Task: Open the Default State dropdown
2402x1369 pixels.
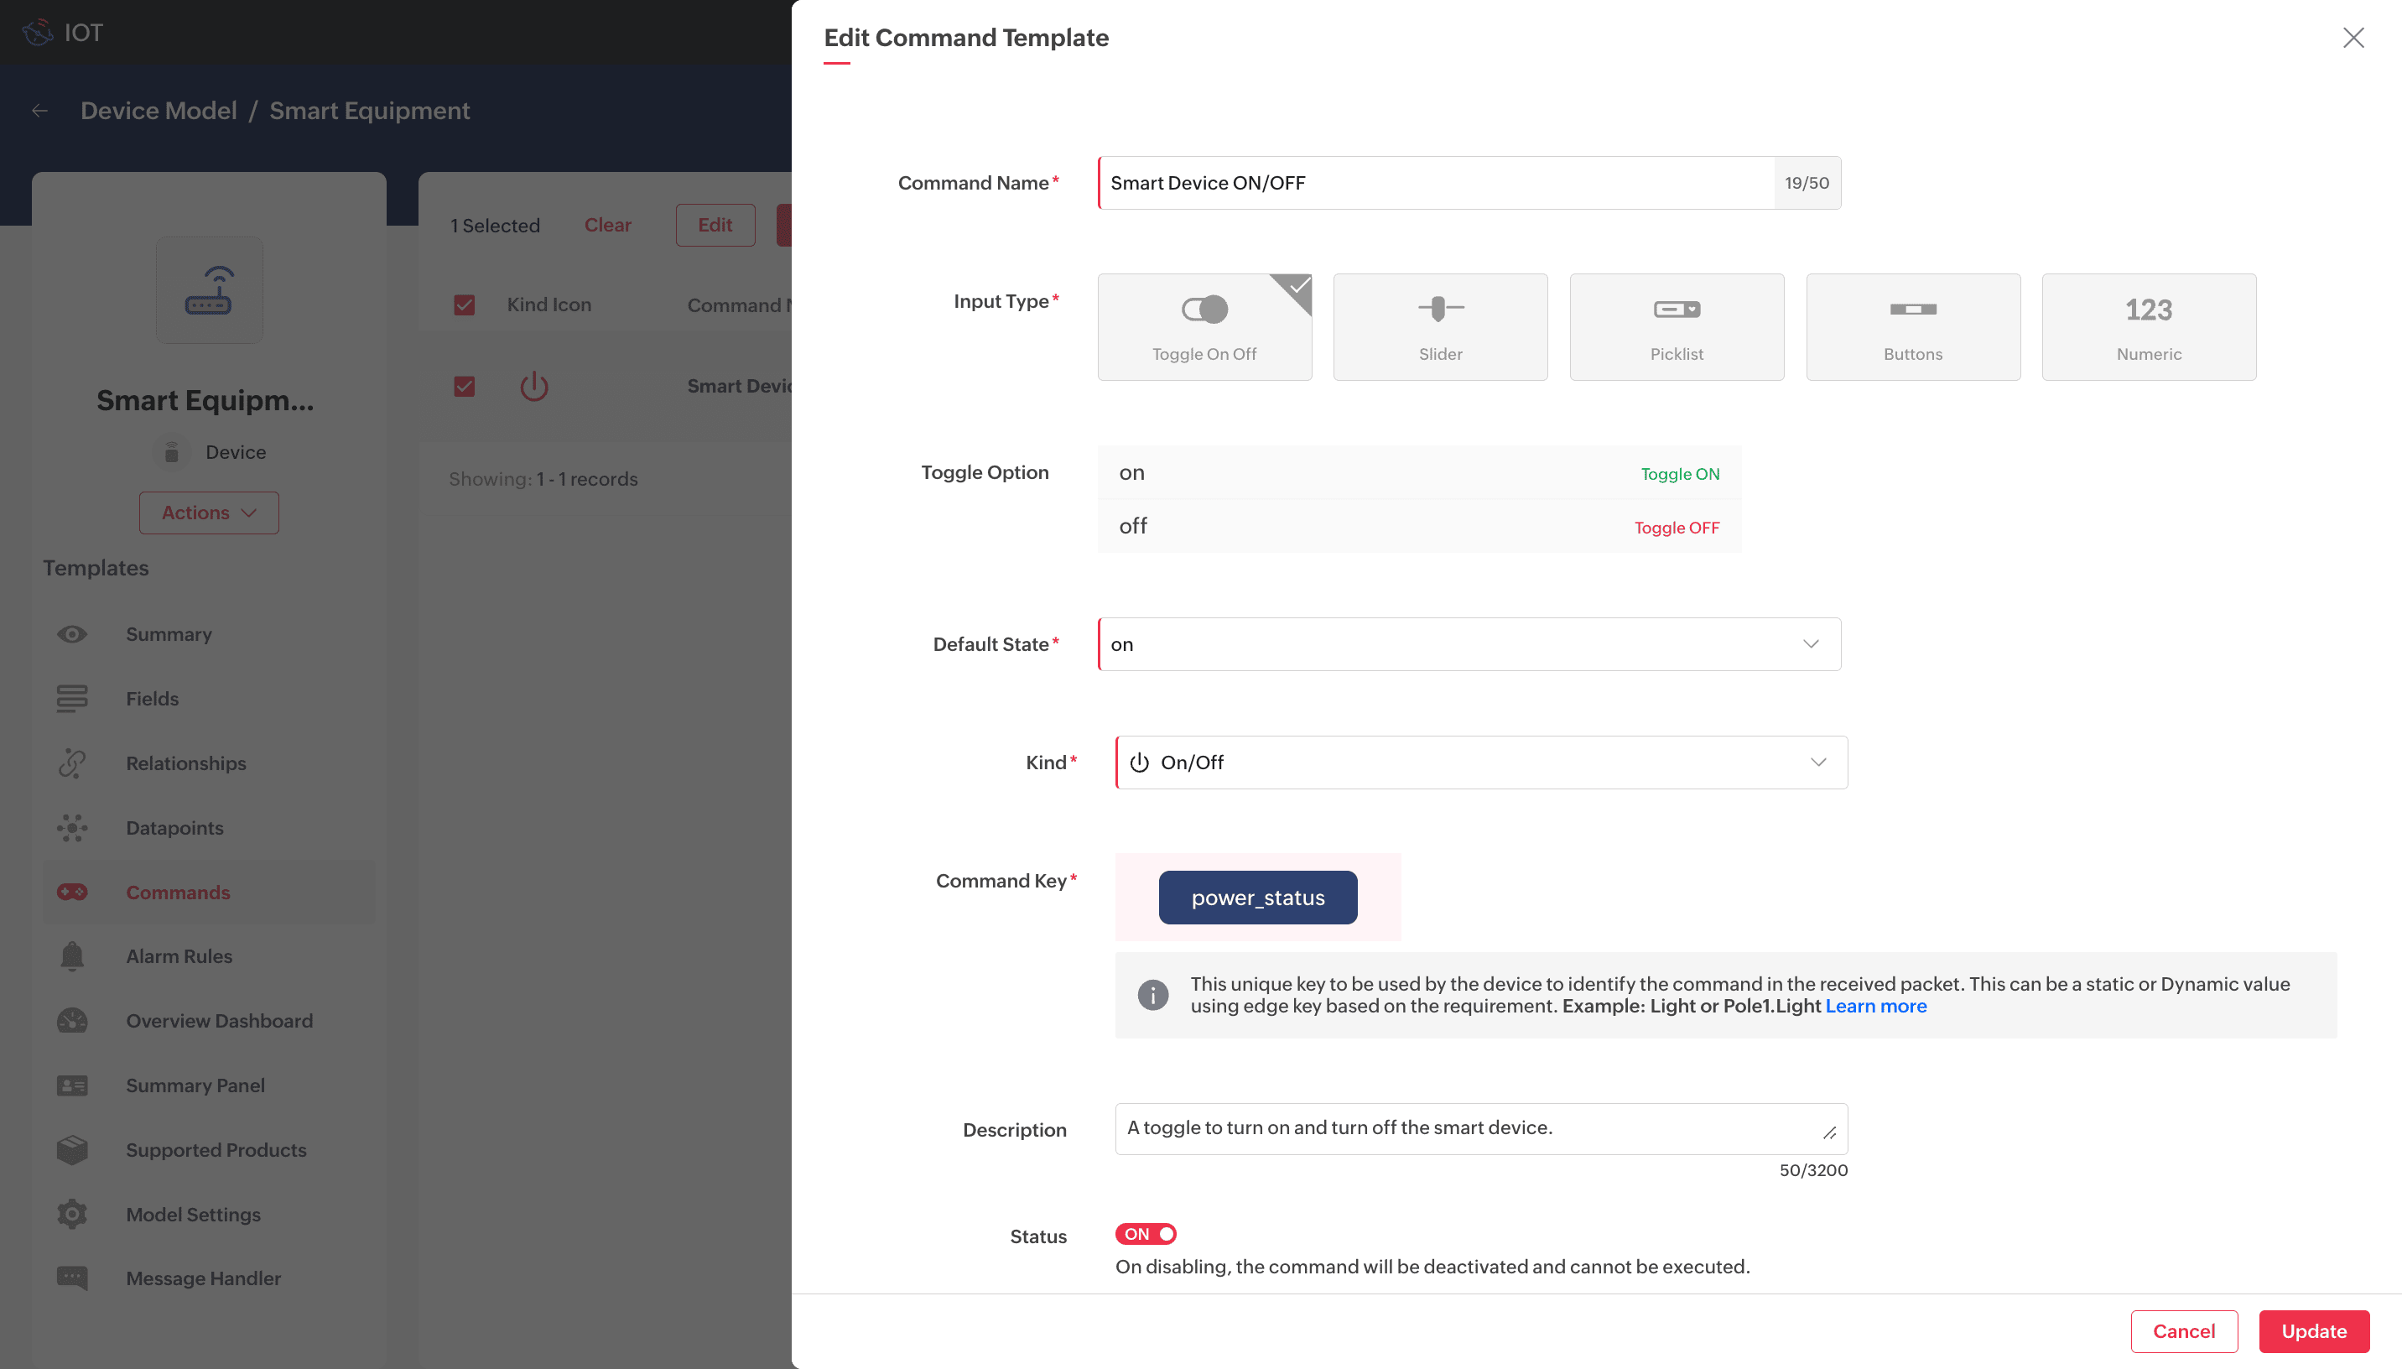Action: pyautogui.click(x=1468, y=644)
